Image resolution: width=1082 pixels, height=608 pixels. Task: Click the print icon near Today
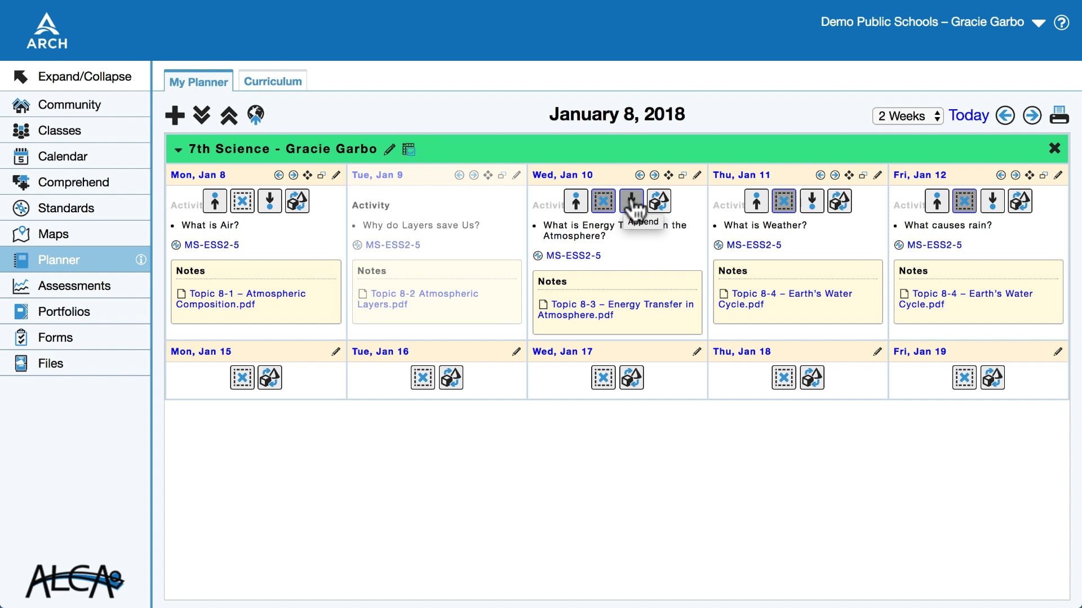coord(1060,115)
